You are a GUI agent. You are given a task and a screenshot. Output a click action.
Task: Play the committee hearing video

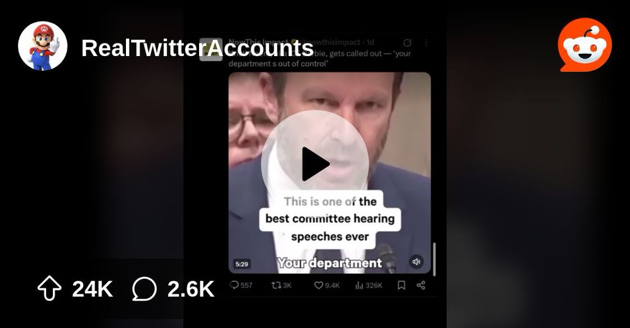pos(314,164)
